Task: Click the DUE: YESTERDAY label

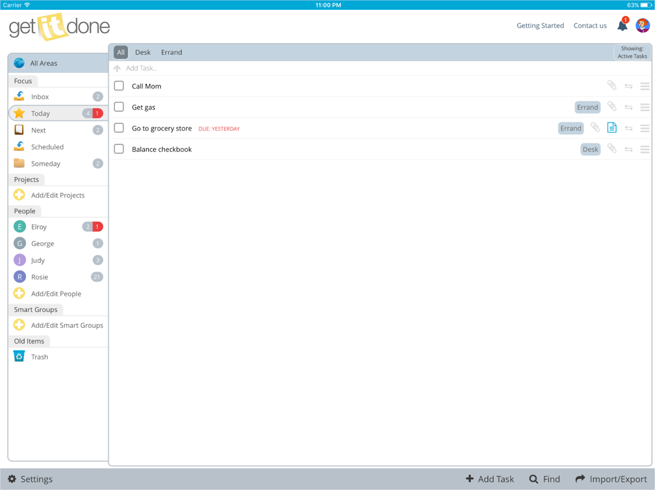Action: tap(219, 129)
